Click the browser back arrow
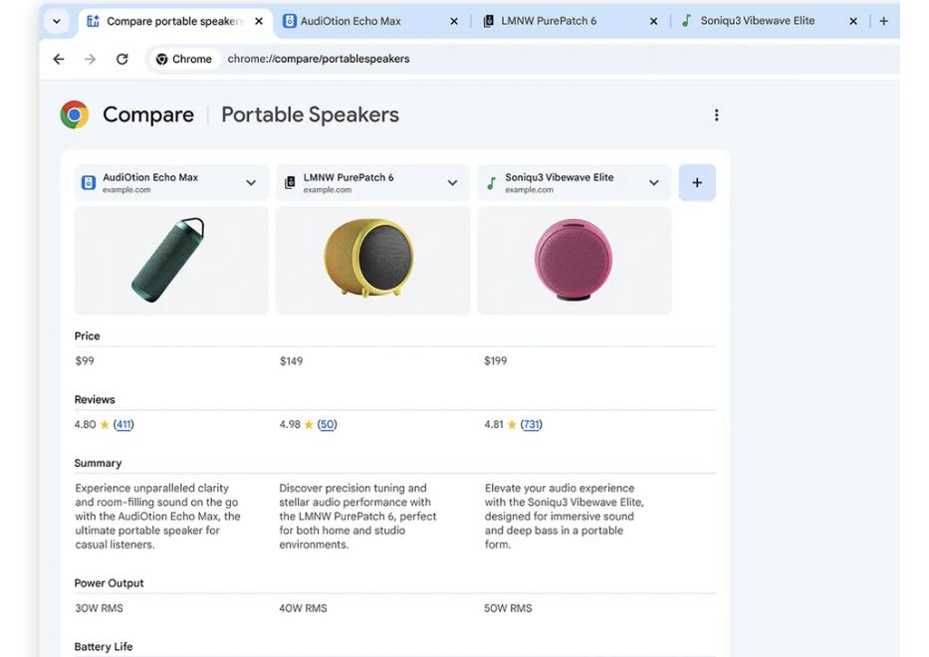The width and height of the screenshot is (929, 657). click(59, 59)
